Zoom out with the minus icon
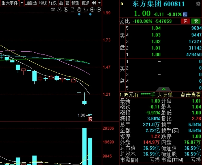202x165 pixels. click(x=99, y=9)
